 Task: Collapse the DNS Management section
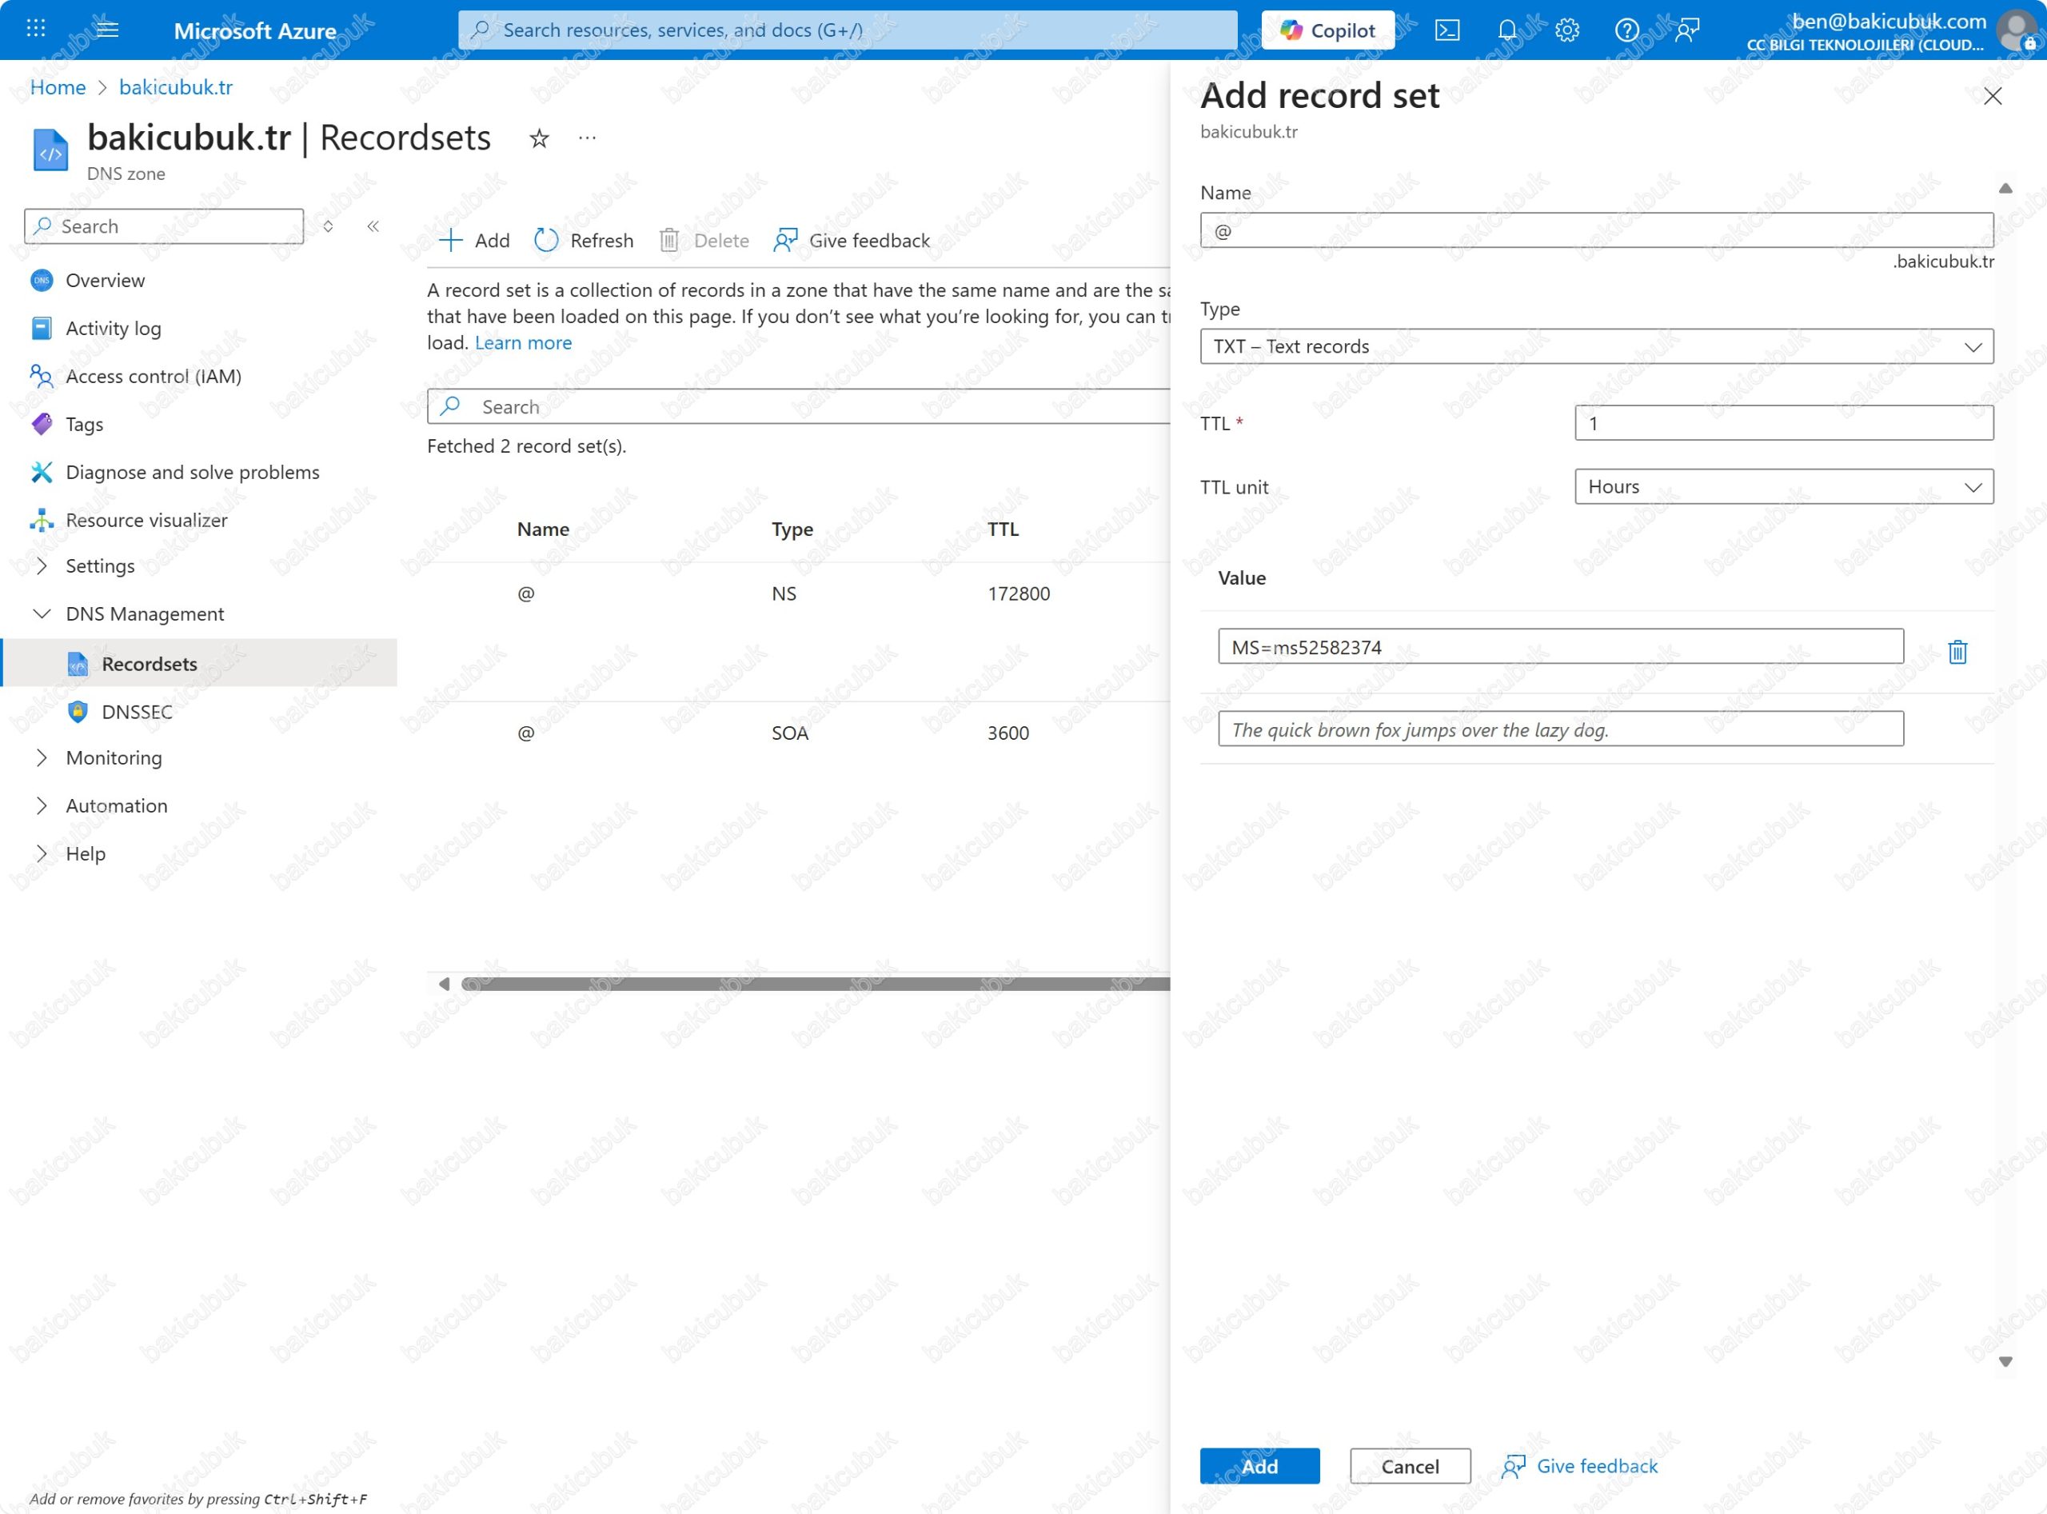pos(42,613)
